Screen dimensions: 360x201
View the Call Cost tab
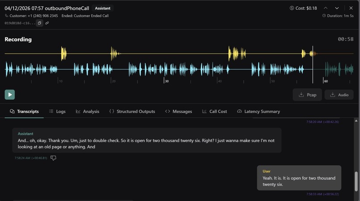click(214, 111)
